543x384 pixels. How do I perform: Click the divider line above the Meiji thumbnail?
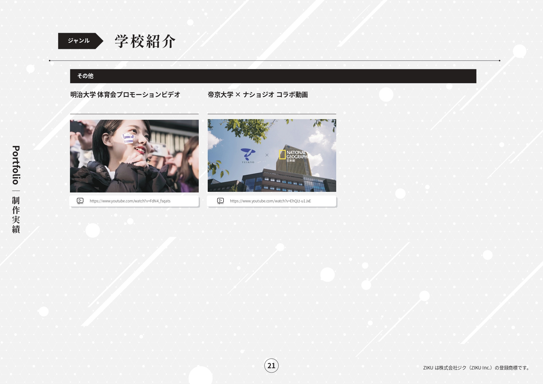pyautogui.click(x=134, y=114)
